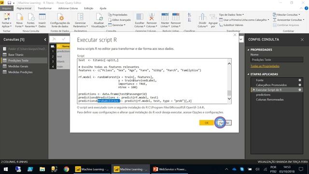Screen dimensions: 309x174
Task: Open Chrome from the taskbar
Action: point(67,169)
